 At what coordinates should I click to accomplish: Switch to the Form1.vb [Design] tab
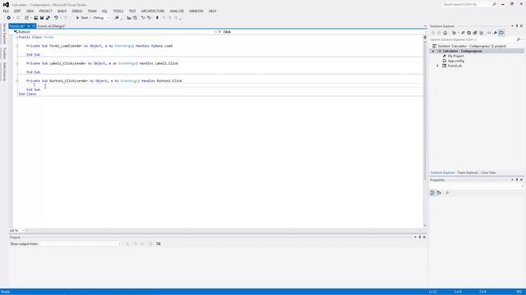(51, 26)
